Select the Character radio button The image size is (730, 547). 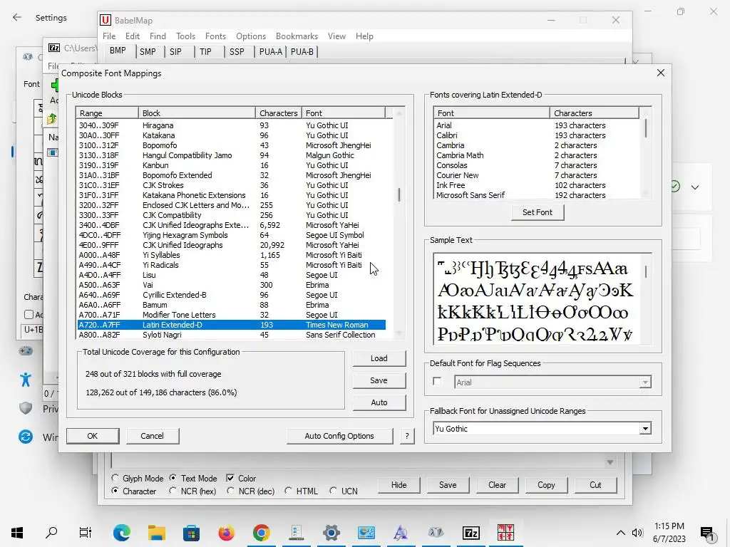115,491
